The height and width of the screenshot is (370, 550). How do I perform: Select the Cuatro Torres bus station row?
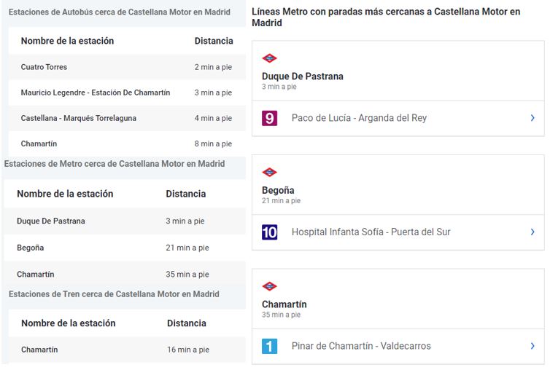pyautogui.click(x=44, y=67)
